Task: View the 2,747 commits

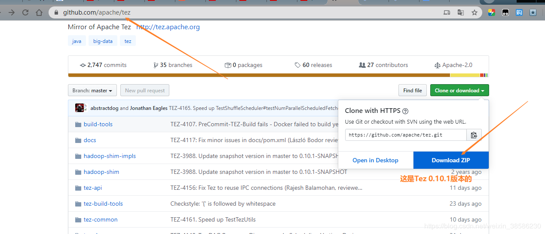Action: [x=103, y=65]
